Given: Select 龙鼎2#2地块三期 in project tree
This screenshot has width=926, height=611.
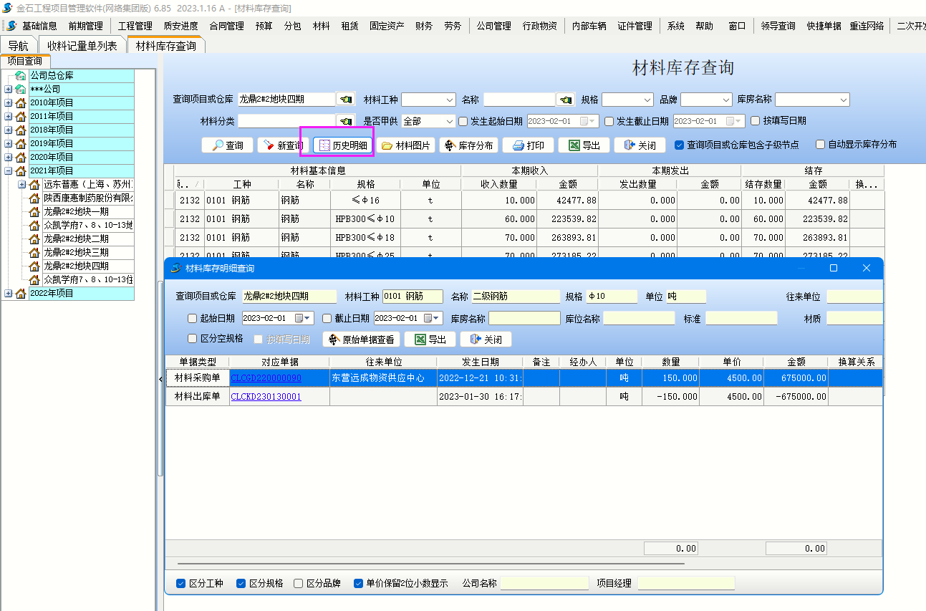Looking at the screenshot, I should [x=76, y=252].
